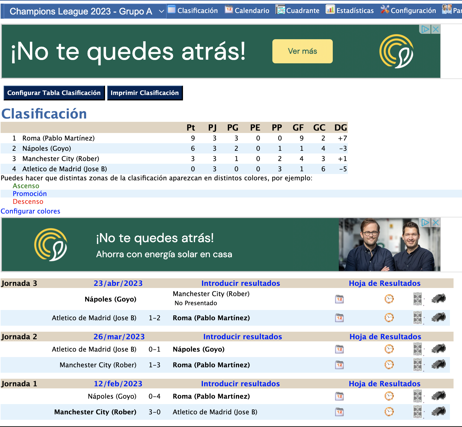Screen dimensions: 462x427
Task: Click calendar icon for Nápoles vs Manchester City
Action: [339, 299]
